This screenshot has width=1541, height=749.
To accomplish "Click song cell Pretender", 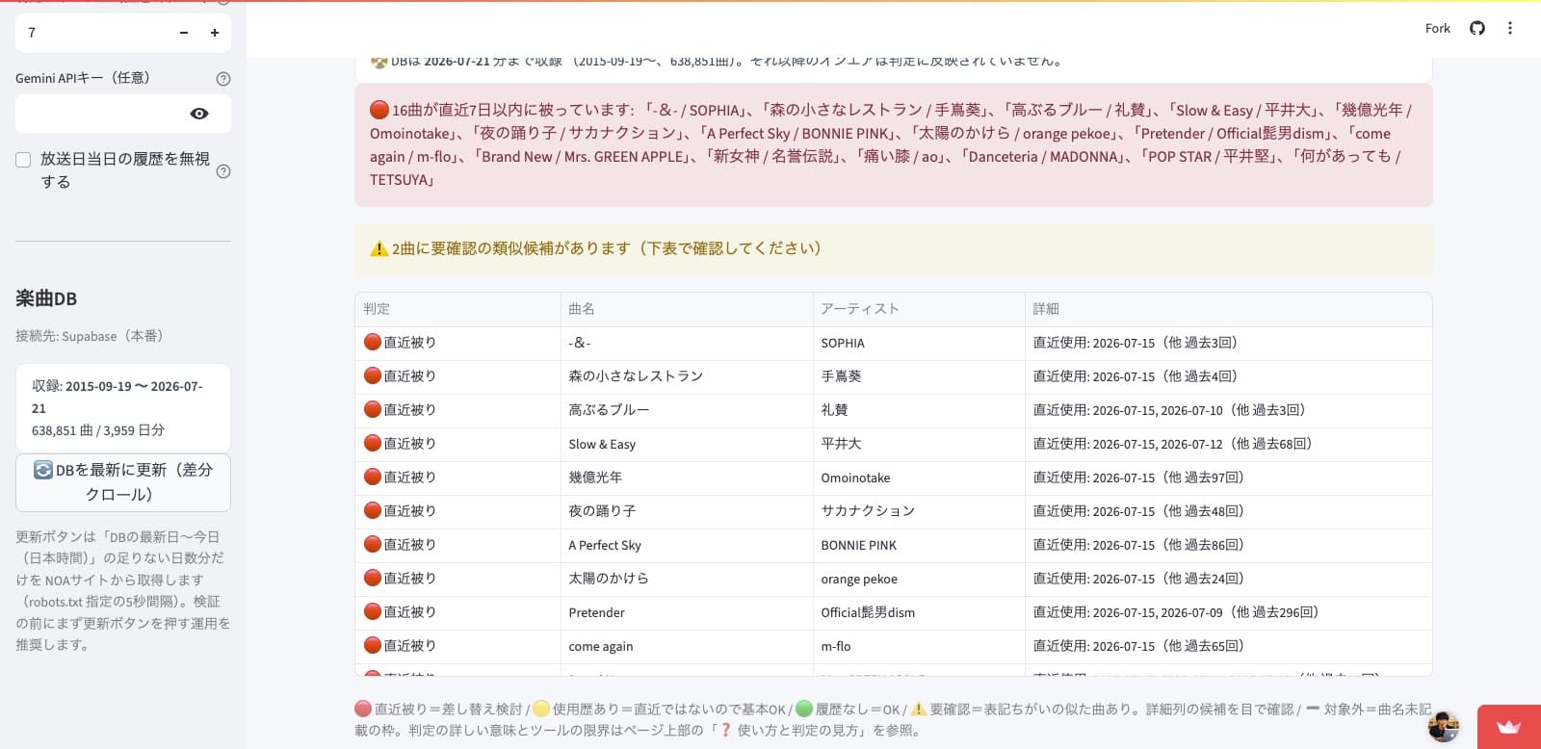I will coord(687,612).
